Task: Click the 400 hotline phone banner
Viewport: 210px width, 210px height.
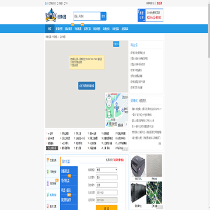Action: (150, 15)
